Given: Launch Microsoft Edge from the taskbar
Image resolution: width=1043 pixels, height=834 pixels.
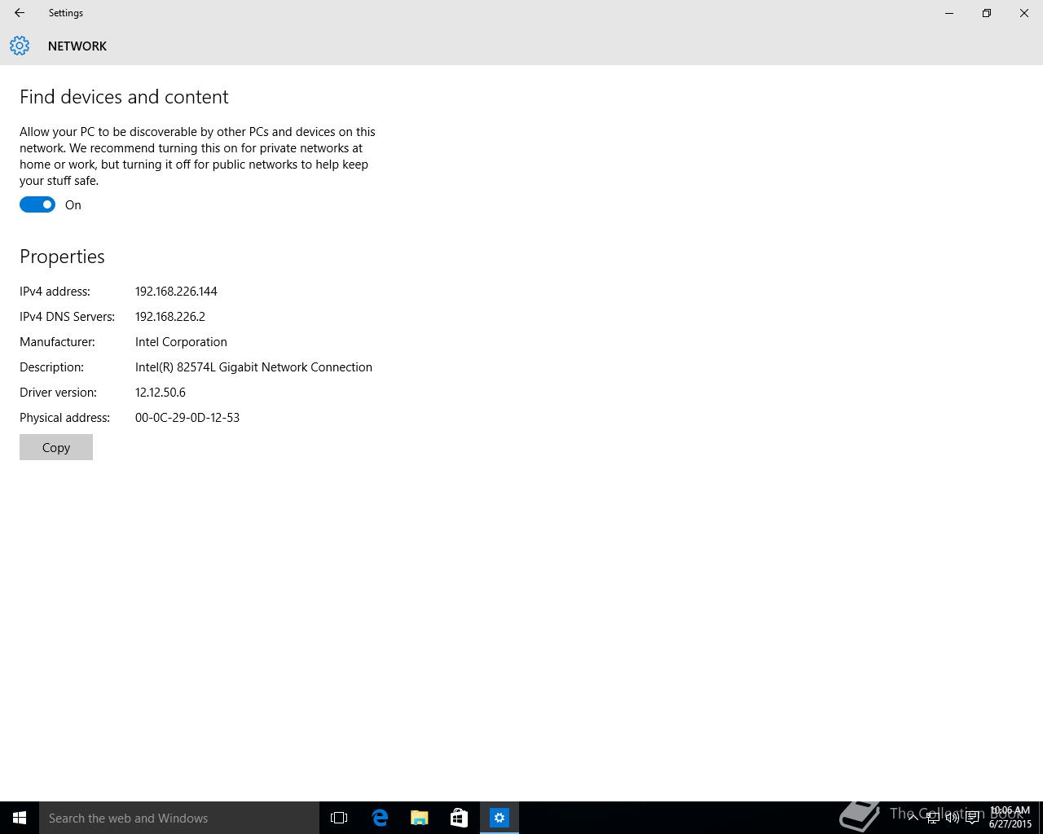Looking at the screenshot, I should tap(380, 818).
